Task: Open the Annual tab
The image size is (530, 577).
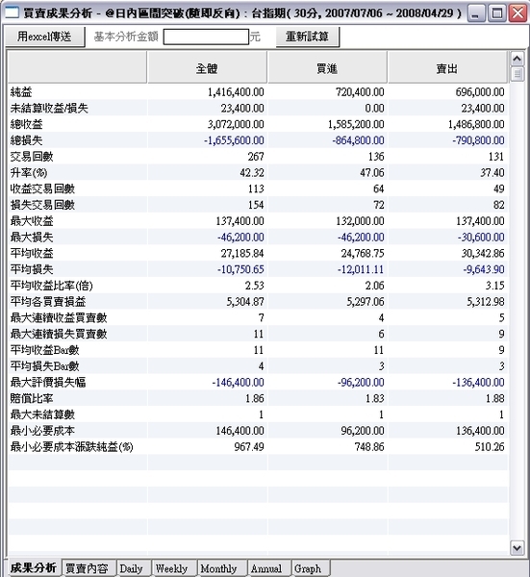Action: point(266,568)
